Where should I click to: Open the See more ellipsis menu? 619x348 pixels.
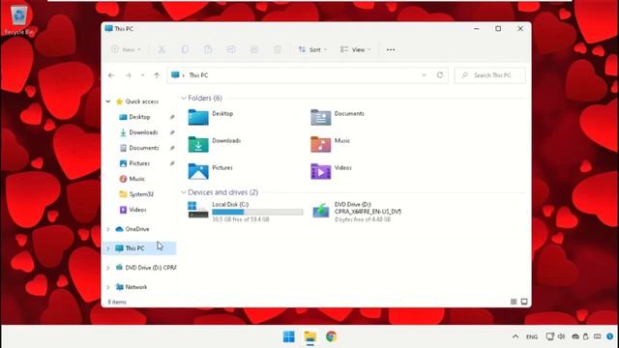click(x=391, y=49)
